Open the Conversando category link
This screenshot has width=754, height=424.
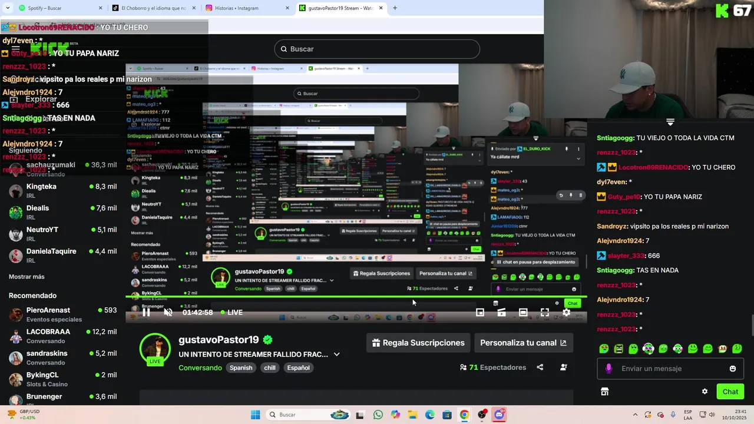click(x=200, y=367)
